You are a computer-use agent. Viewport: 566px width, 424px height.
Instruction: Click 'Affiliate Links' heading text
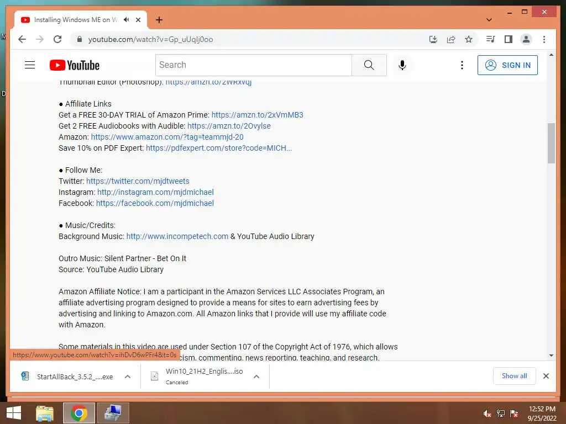(x=88, y=104)
